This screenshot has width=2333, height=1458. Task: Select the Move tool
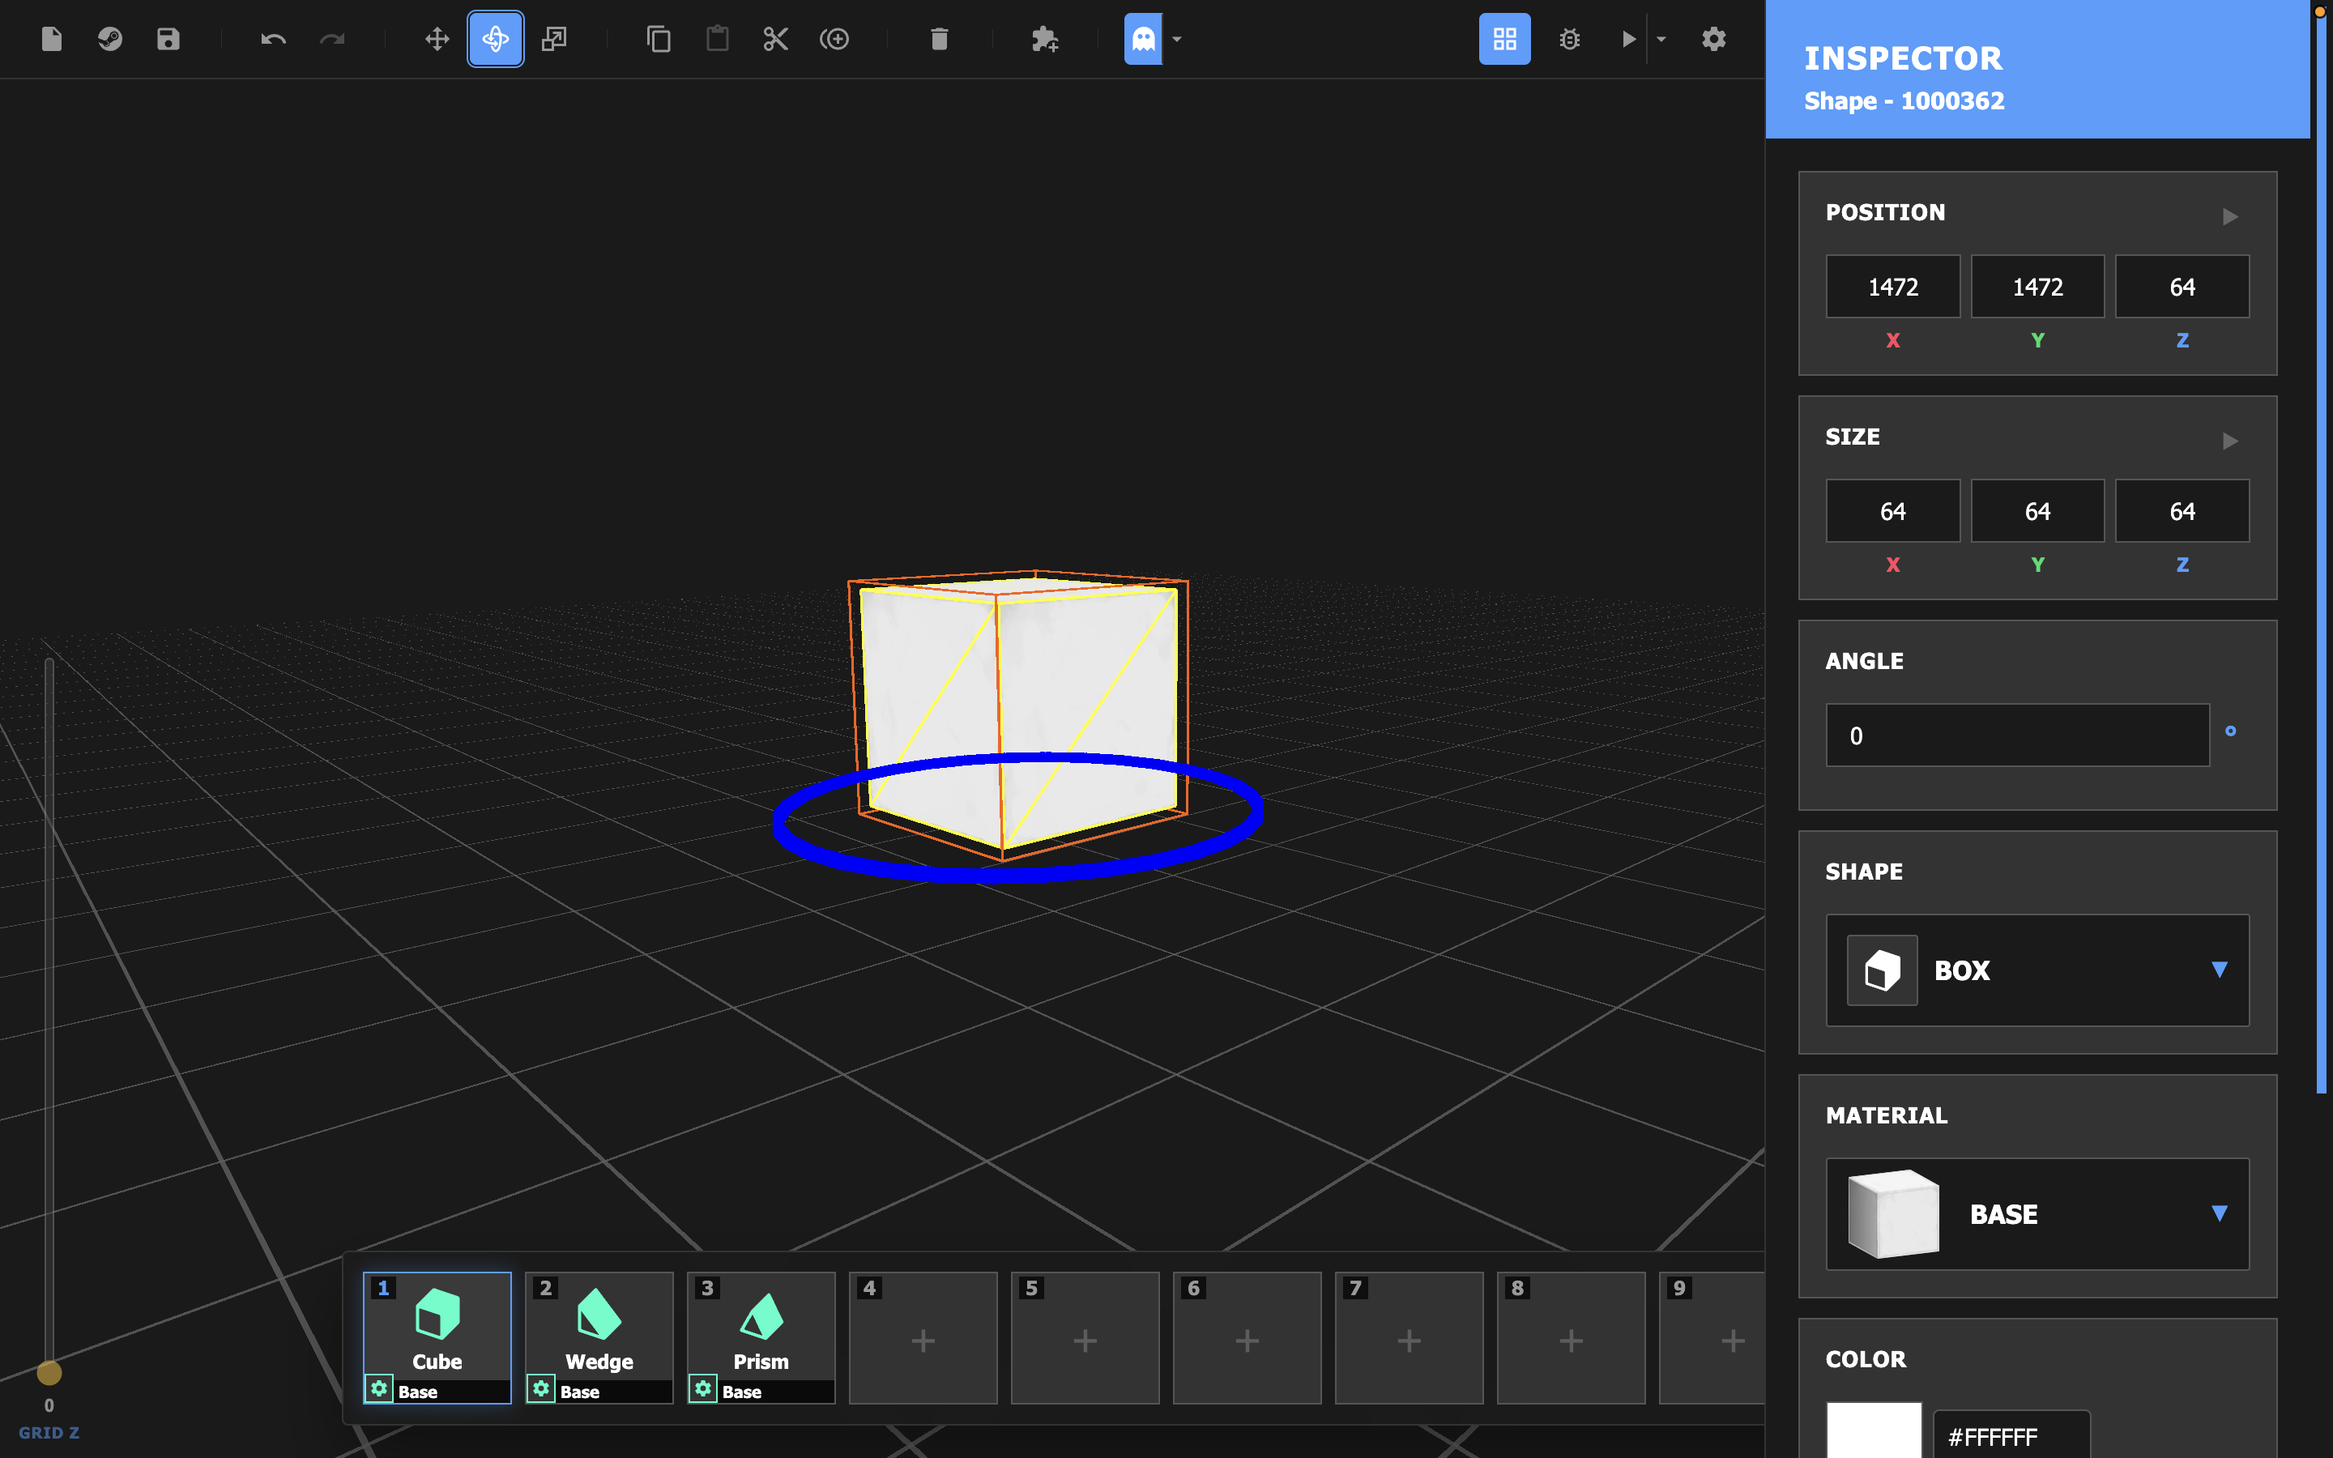[x=437, y=39]
